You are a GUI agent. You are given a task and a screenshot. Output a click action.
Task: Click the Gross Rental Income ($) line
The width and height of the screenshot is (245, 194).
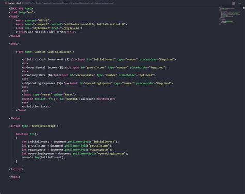(94, 67)
